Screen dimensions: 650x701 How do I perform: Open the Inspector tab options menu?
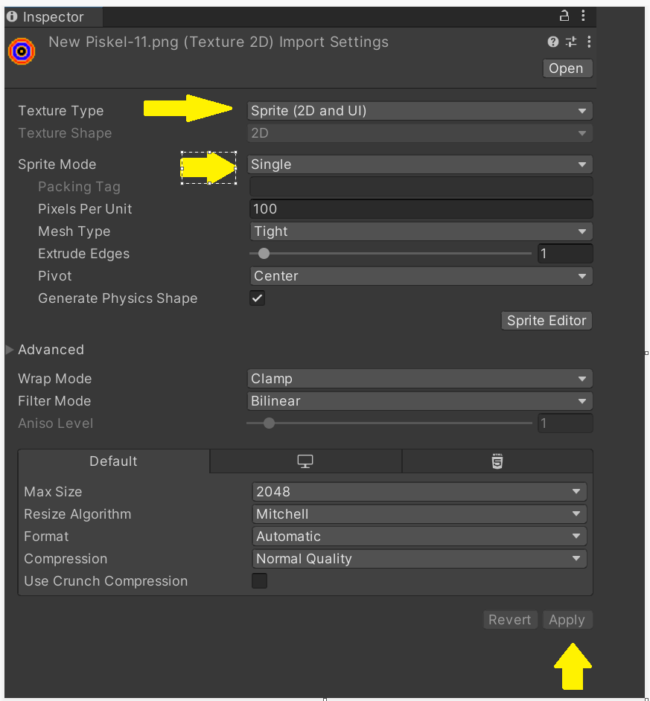pyautogui.click(x=583, y=16)
